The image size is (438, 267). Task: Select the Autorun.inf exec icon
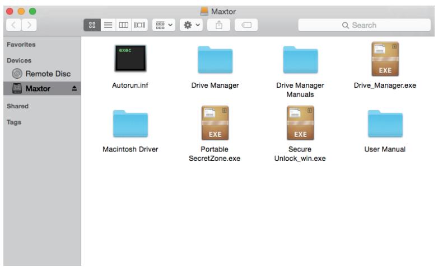pos(131,58)
